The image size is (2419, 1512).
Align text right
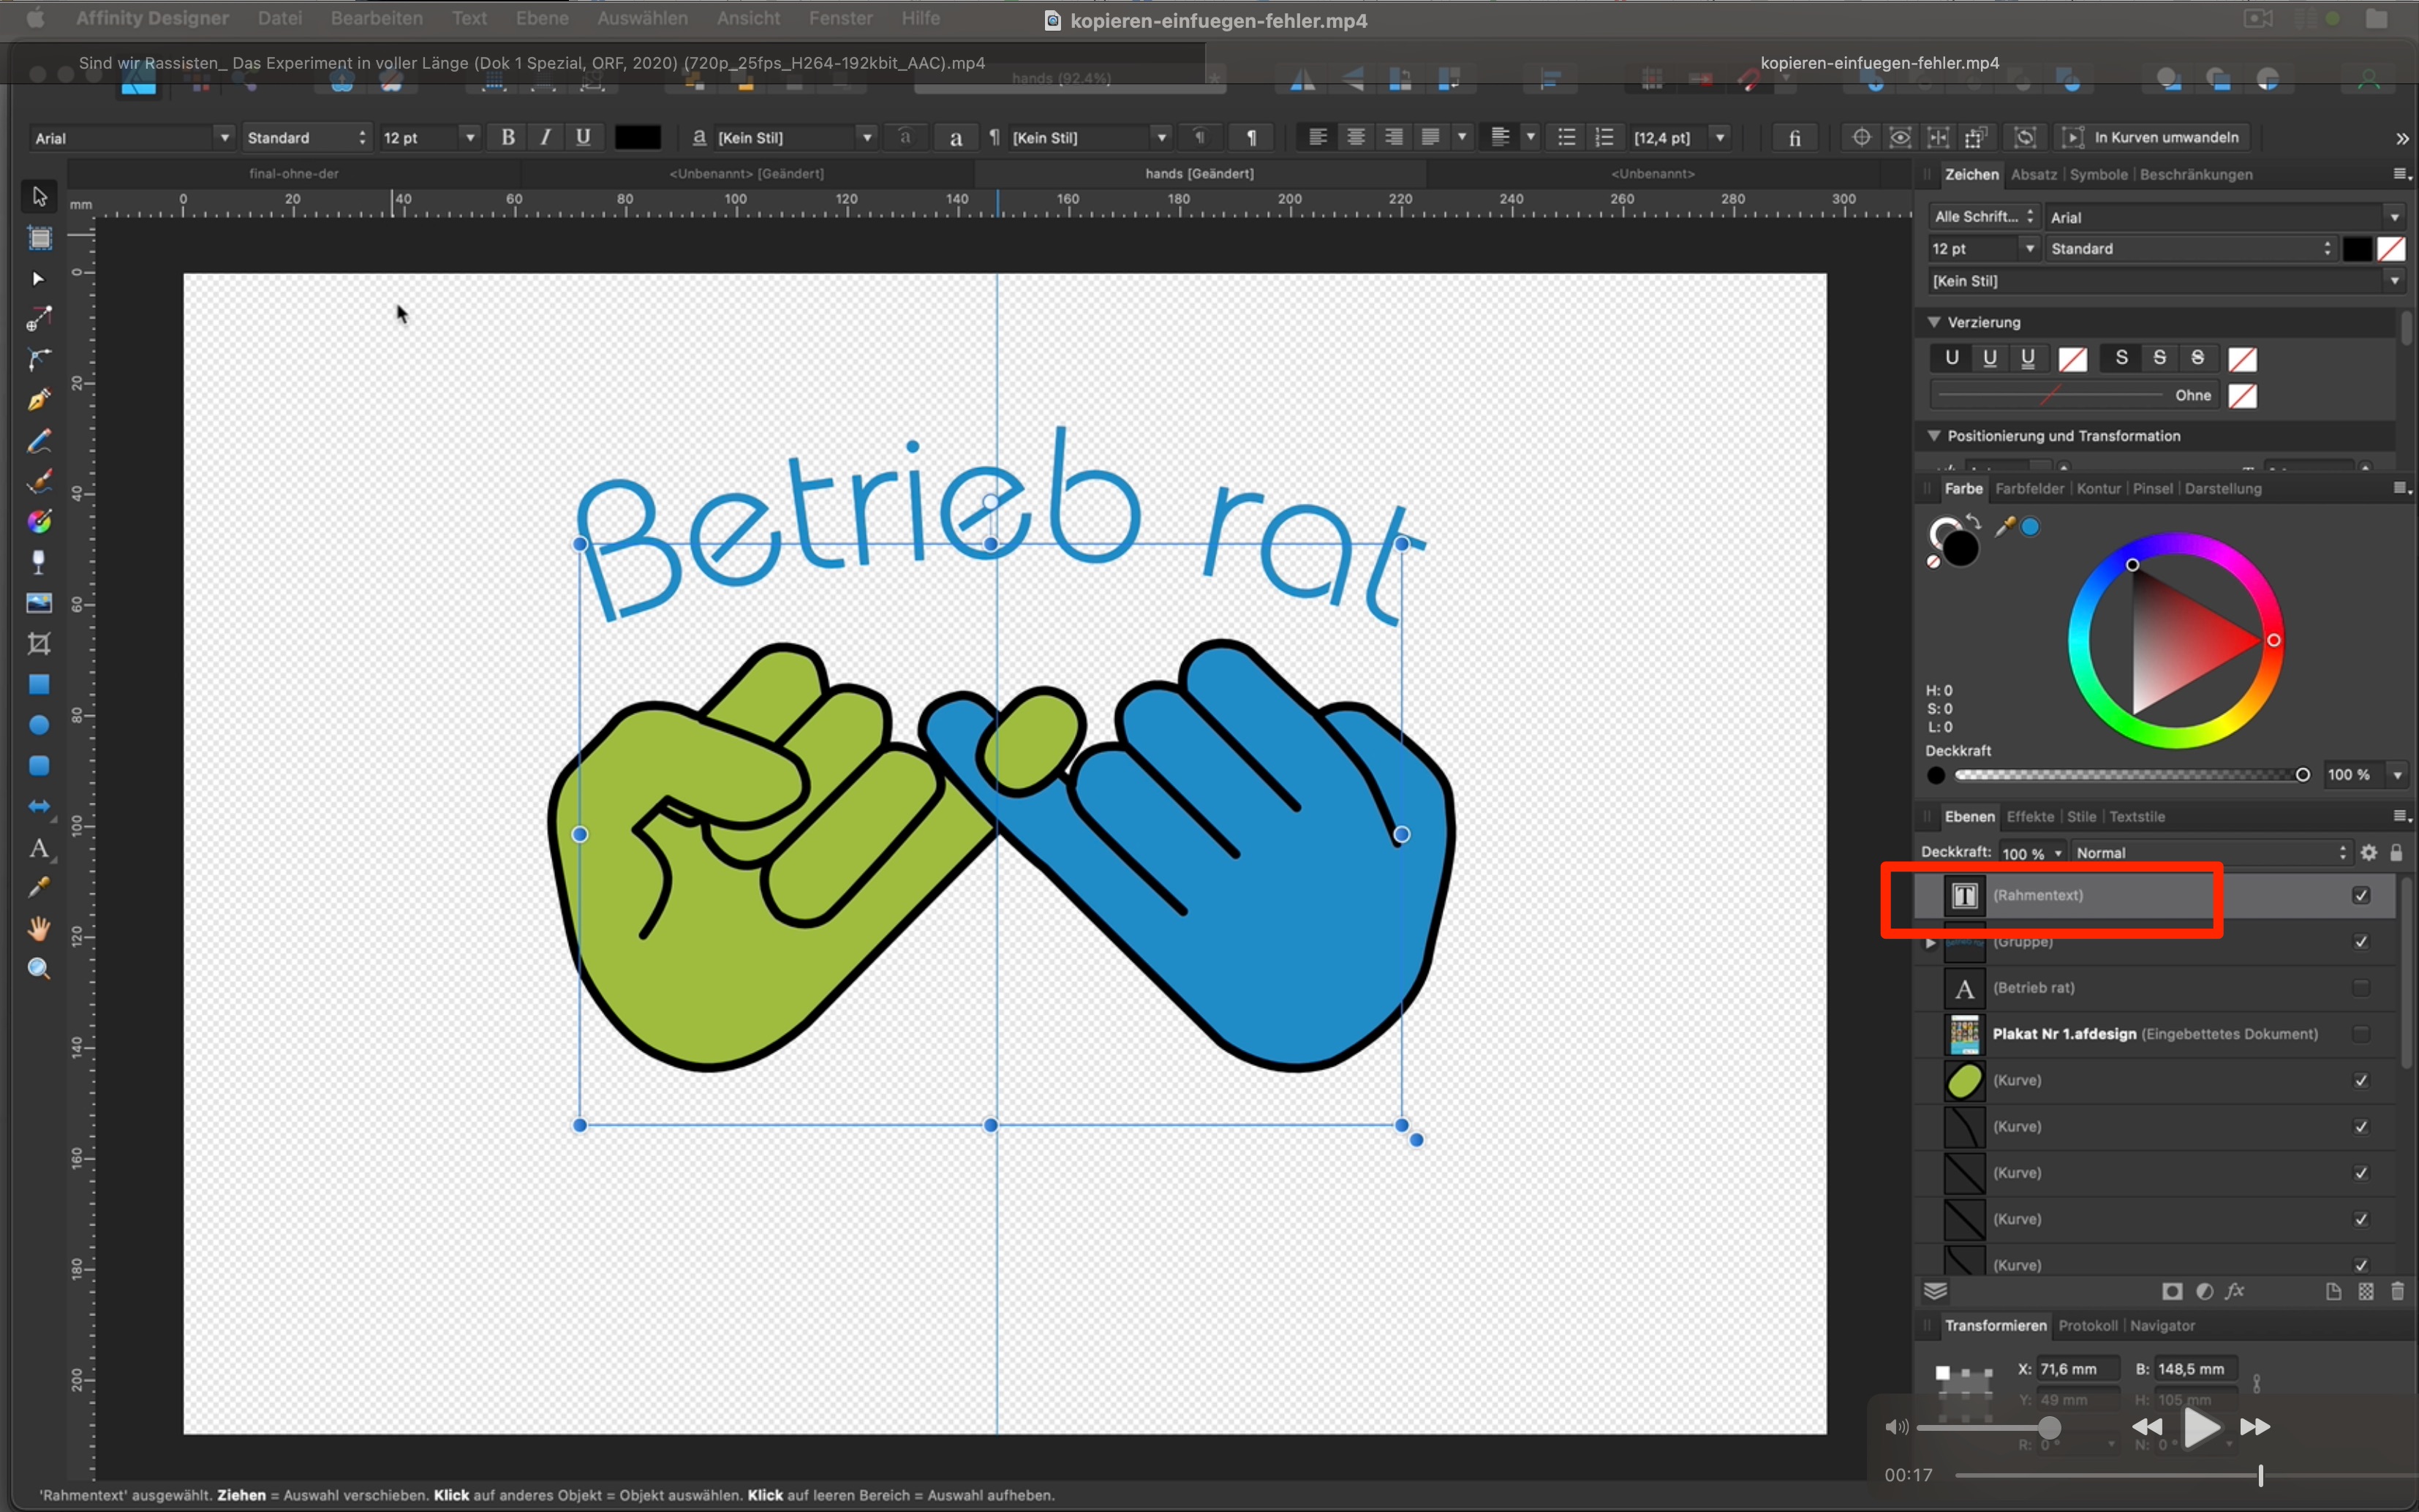(1393, 137)
